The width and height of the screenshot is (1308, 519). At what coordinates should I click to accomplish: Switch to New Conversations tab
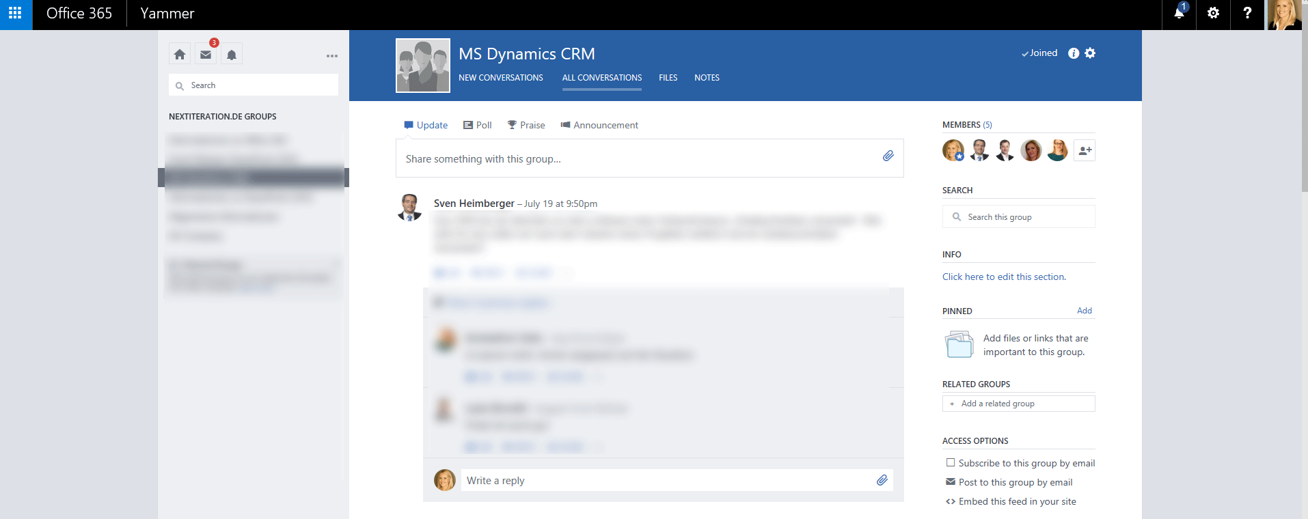coord(501,78)
